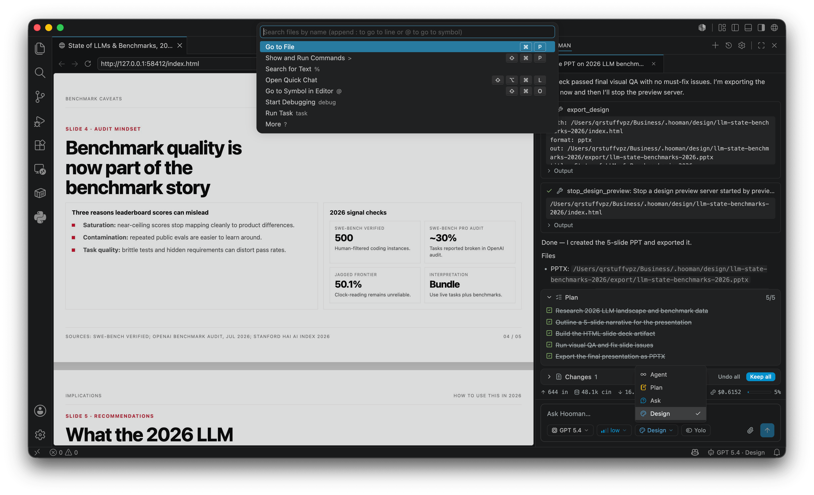Start a new chat with plus icon
814x495 pixels.
pos(715,46)
